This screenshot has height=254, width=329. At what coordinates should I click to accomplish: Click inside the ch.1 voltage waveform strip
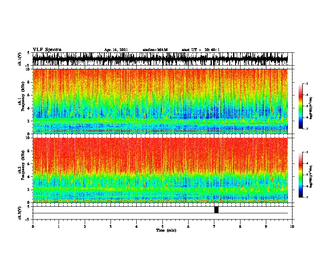coord(160,59)
